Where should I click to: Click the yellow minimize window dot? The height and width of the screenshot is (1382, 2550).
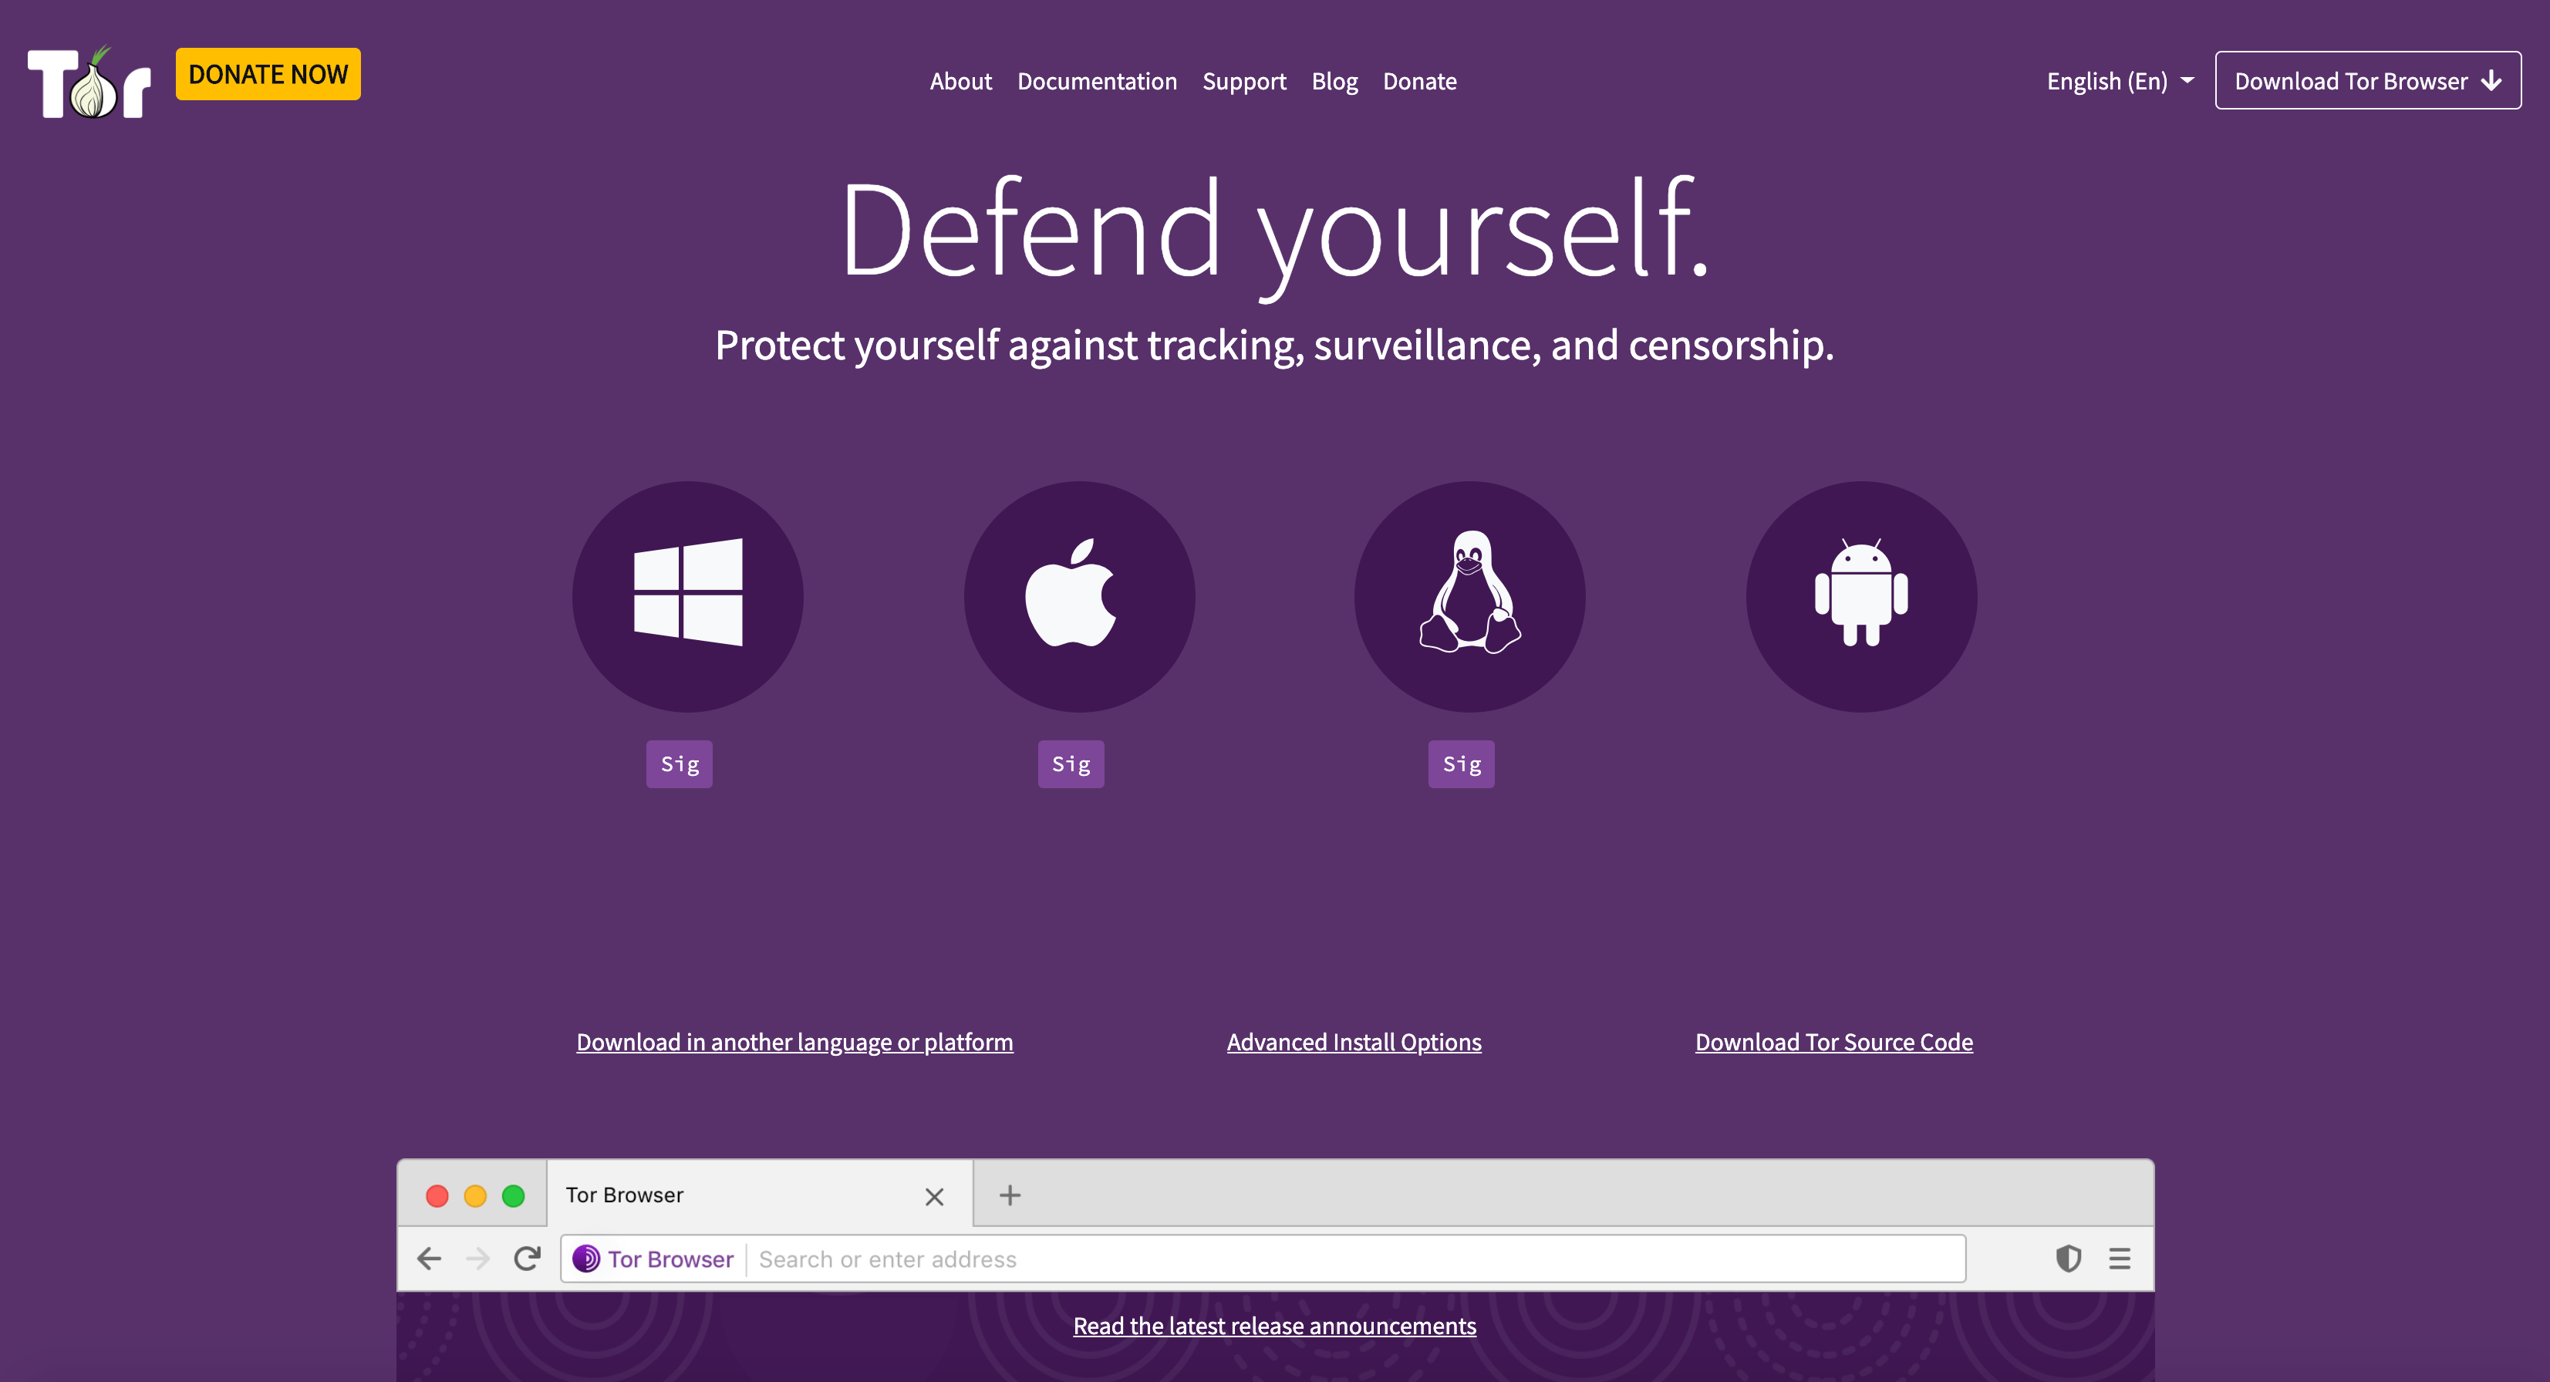point(475,1196)
